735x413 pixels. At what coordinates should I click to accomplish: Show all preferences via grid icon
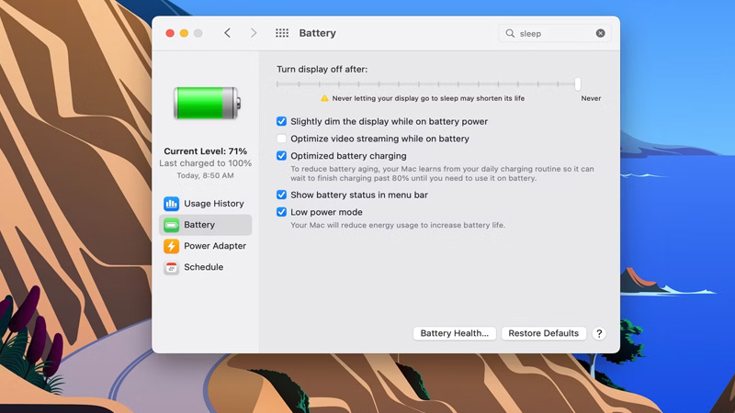[x=282, y=33]
